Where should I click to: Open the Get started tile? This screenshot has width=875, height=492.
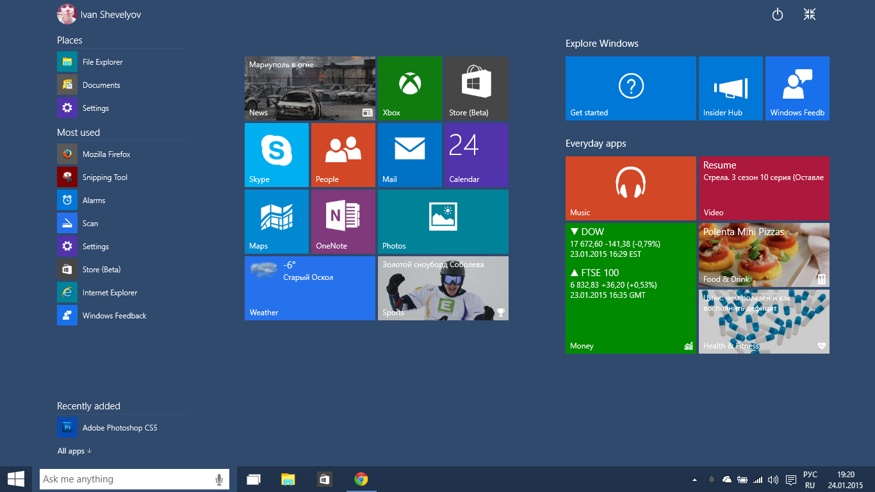coord(631,88)
